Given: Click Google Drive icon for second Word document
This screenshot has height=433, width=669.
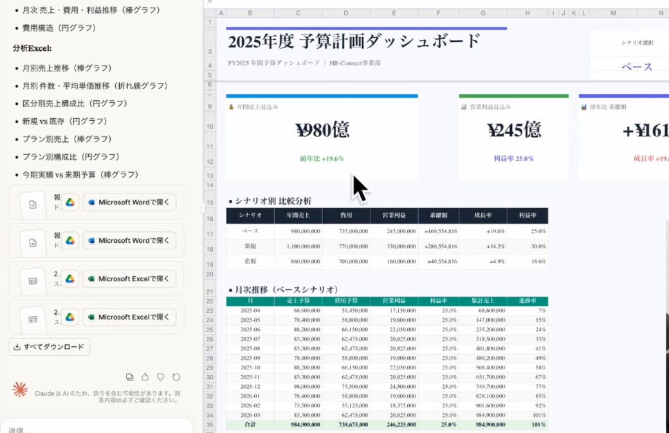Looking at the screenshot, I should 70,240.
